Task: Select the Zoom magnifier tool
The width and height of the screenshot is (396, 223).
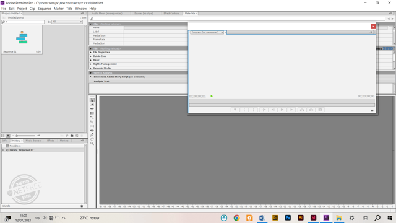Action: pos(92,143)
